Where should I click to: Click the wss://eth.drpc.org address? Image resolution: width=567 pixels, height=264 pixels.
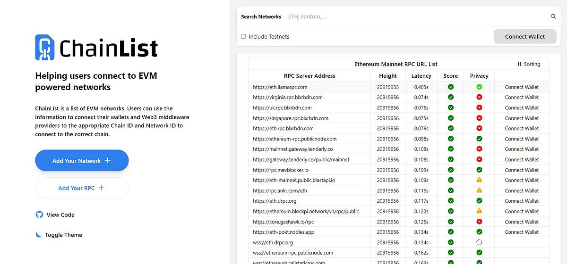(273, 242)
